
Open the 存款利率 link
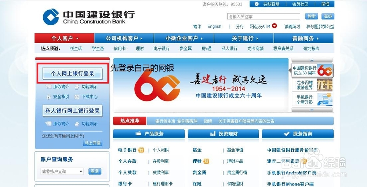[161, 161]
